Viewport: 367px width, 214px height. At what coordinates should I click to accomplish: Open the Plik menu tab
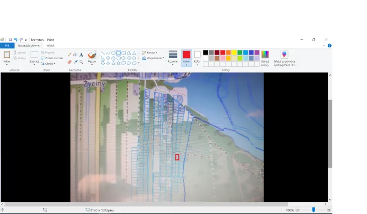[7, 46]
